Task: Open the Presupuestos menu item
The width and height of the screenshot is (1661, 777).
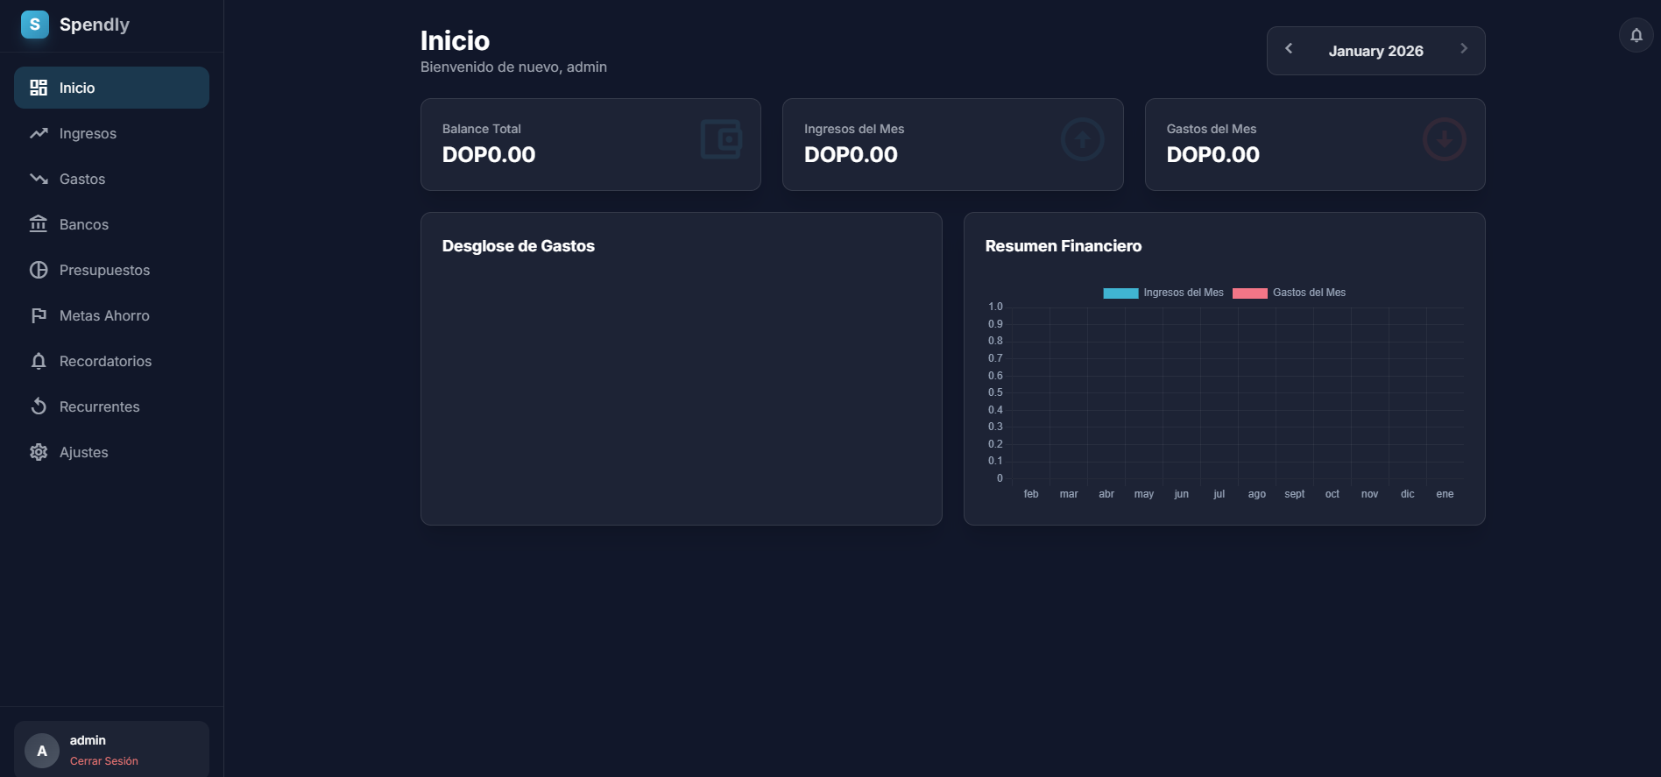Action: [x=111, y=270]
